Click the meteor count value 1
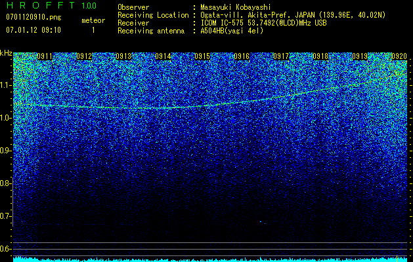 pos(93,30)
